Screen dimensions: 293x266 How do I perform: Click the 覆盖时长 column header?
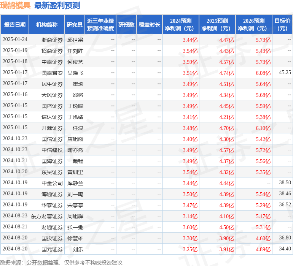click(x=150, y=24)
